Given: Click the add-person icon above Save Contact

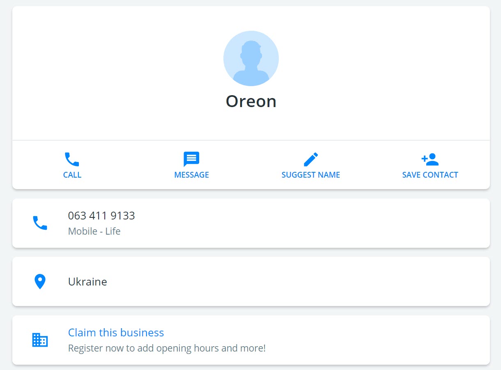Looking at the screenshot, I should [430, 159].
